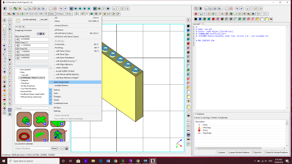This screenshot has height=164, width=292.
Task: Click the split-view icon at the top-left of the toolbar
Action: 5,9
